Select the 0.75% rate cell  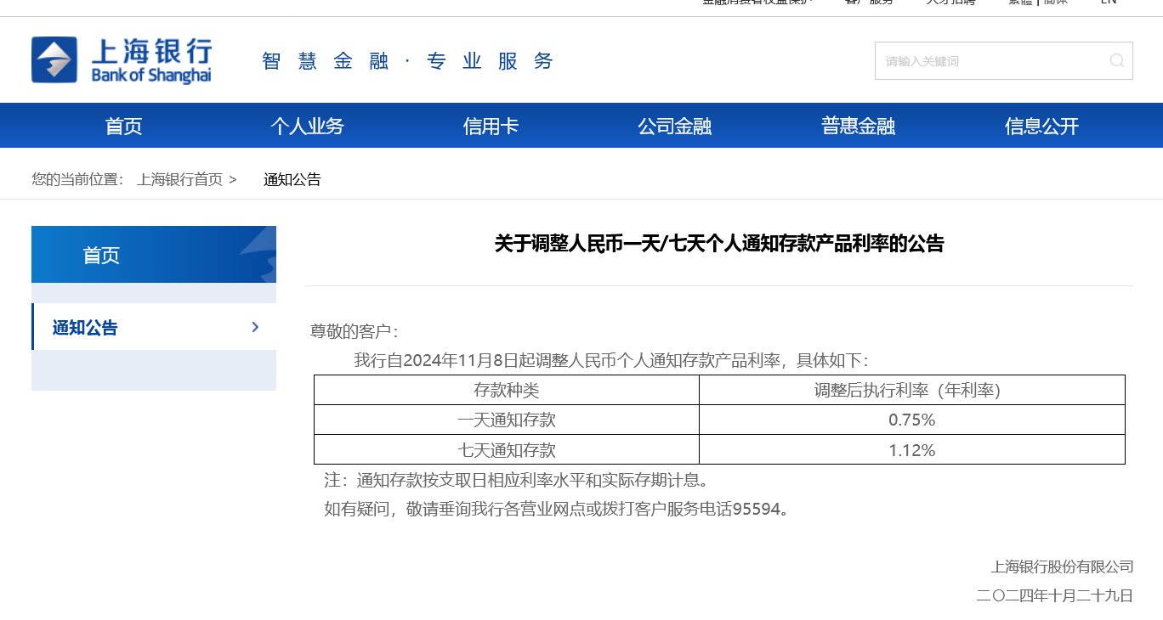[912, 420]
